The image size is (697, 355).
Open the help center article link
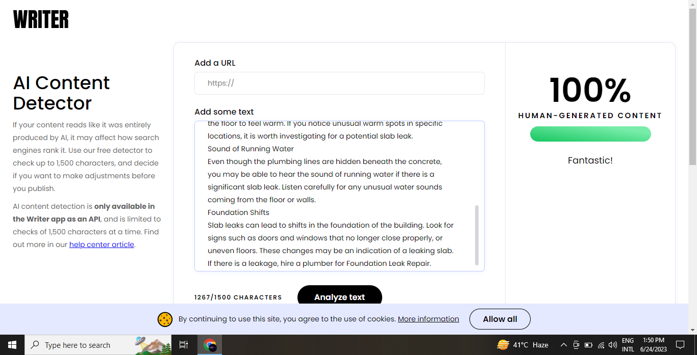(102, 244)
